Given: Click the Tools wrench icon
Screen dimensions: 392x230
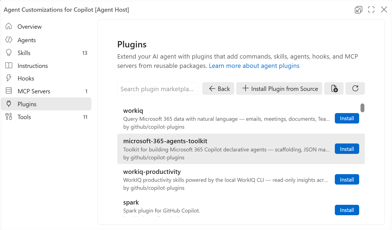Looking at the screenshot, I should coord(9,117).
